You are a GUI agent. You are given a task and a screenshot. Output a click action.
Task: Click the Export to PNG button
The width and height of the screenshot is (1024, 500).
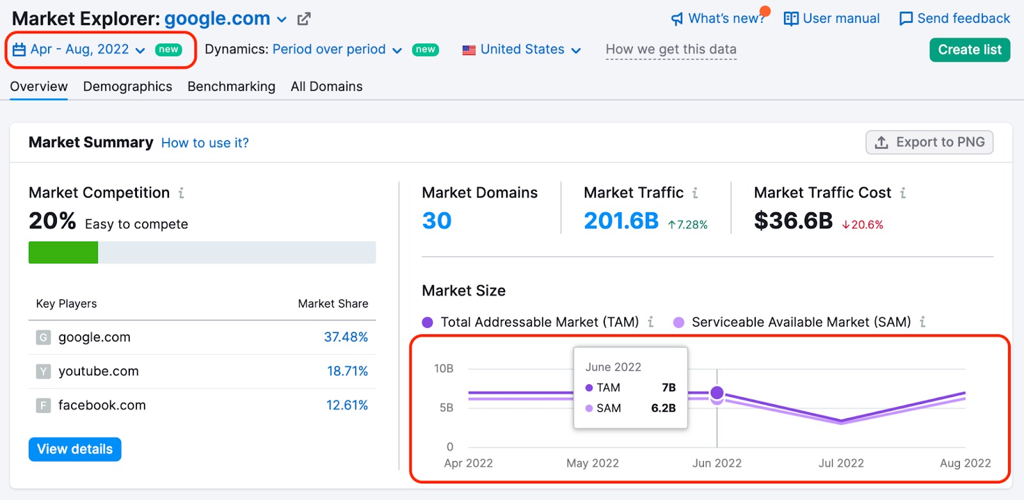pyautogui.click(x=929, y=142)
